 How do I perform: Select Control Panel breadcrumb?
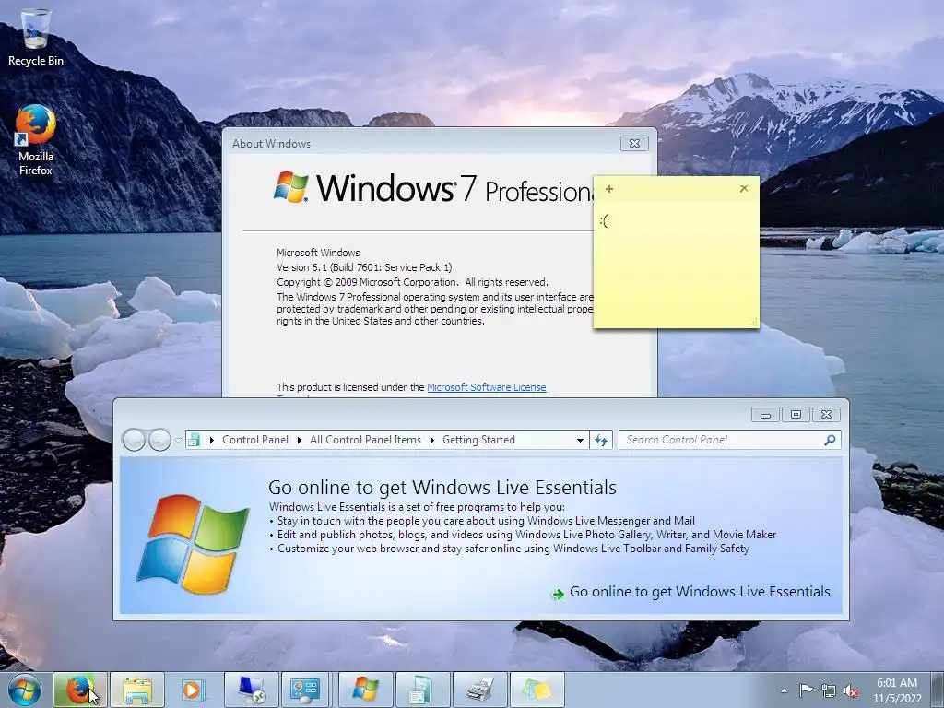pyautogui.click(x=255, y=440)
